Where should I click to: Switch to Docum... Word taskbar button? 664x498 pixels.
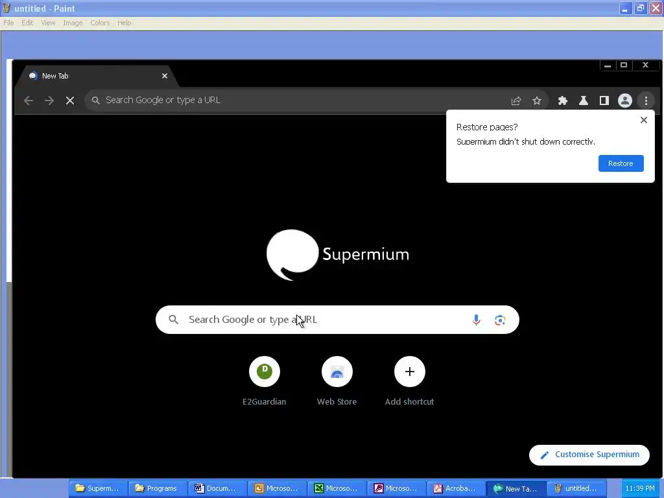pos(217,489)
